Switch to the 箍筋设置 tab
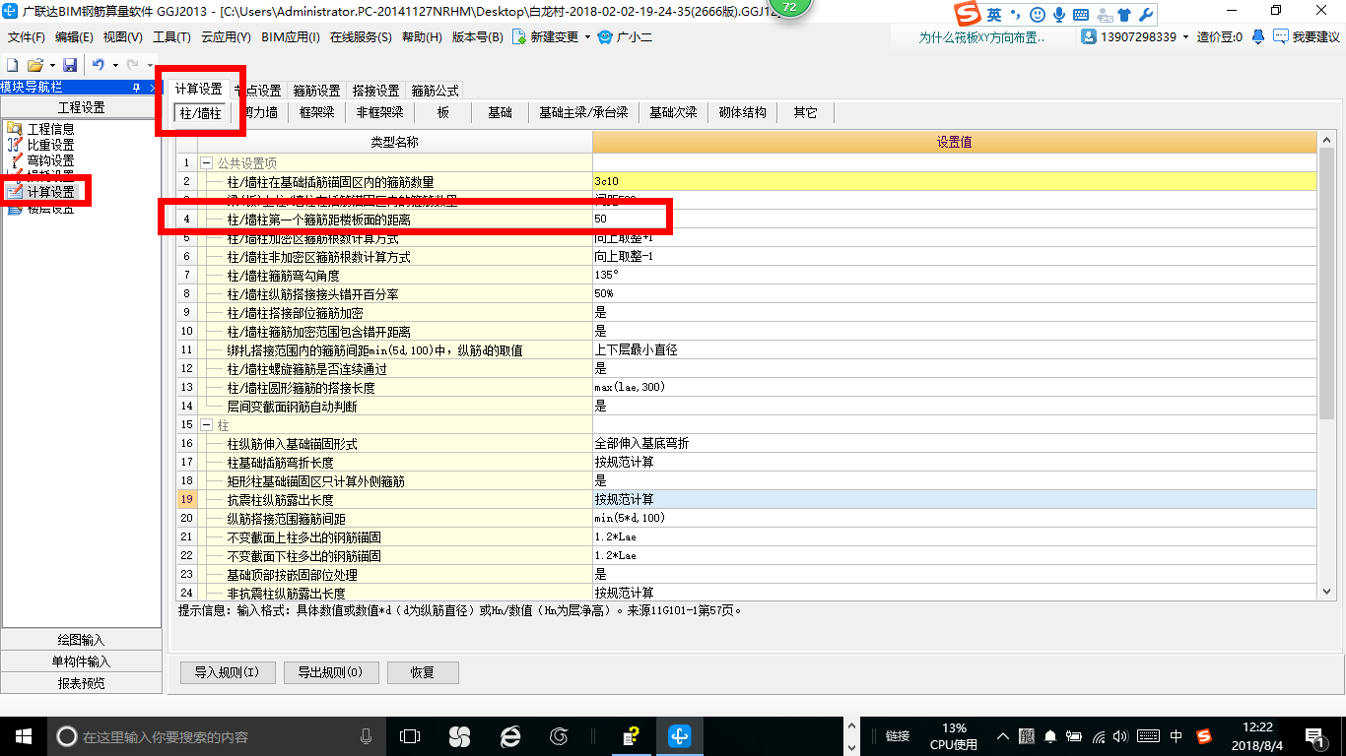Viewport: 1346px width, 756px height. tap(316, 91)
